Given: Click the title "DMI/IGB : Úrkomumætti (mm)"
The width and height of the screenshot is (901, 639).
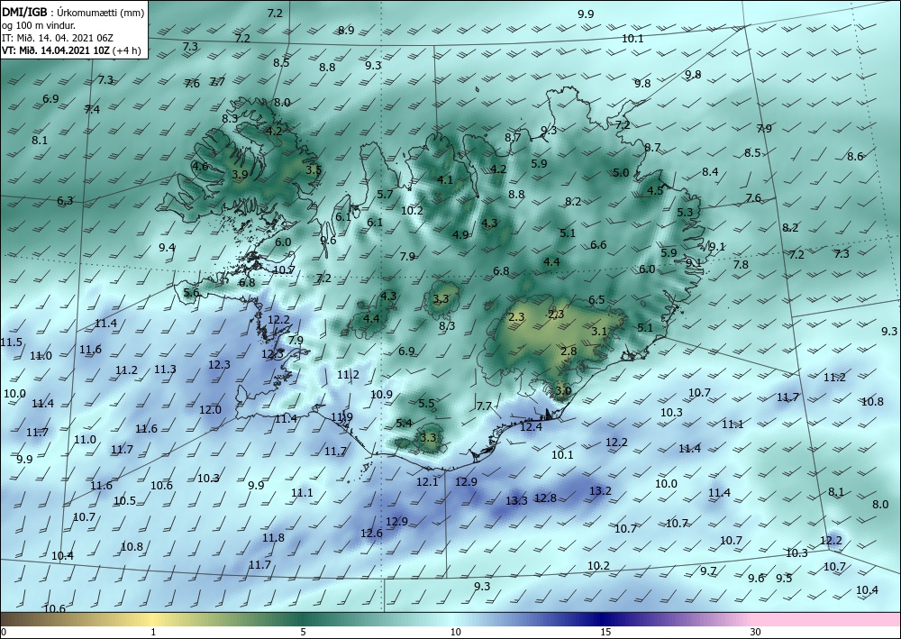Looking at the screenshot, I should click(x=73, y=12).
